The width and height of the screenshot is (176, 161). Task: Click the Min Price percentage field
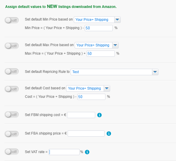pos(99,28)
